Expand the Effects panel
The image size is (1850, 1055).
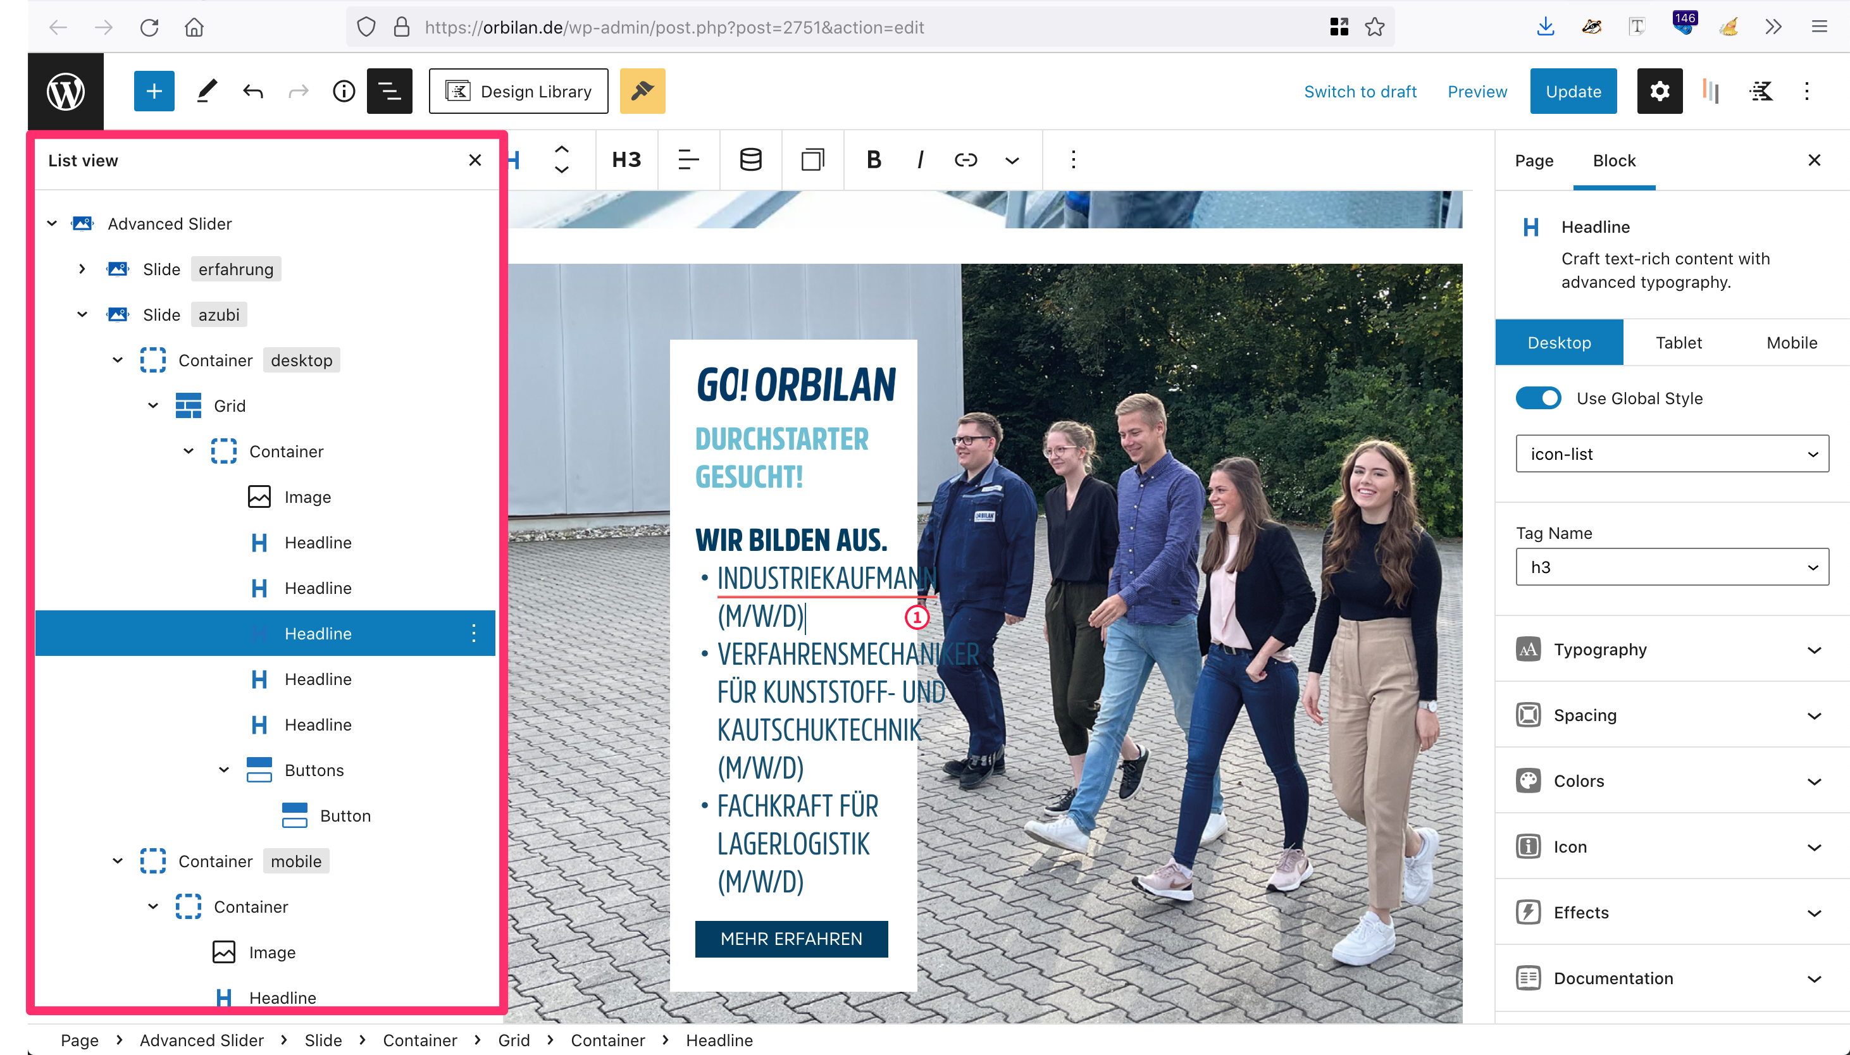click(1672, 913)
